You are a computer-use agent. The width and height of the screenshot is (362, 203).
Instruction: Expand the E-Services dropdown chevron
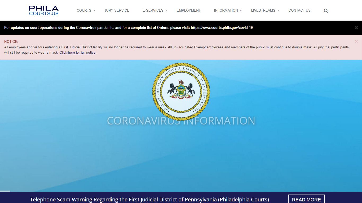(166, 11)
